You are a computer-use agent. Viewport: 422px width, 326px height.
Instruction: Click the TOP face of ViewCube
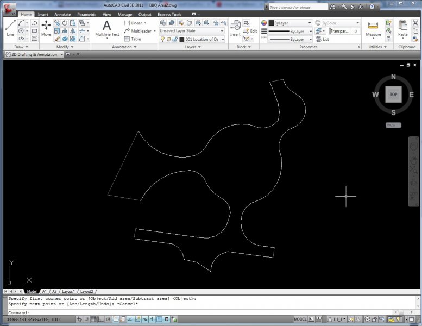393,95
